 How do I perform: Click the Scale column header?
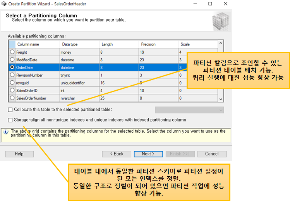pyautogui.click(x=198, y=44)
